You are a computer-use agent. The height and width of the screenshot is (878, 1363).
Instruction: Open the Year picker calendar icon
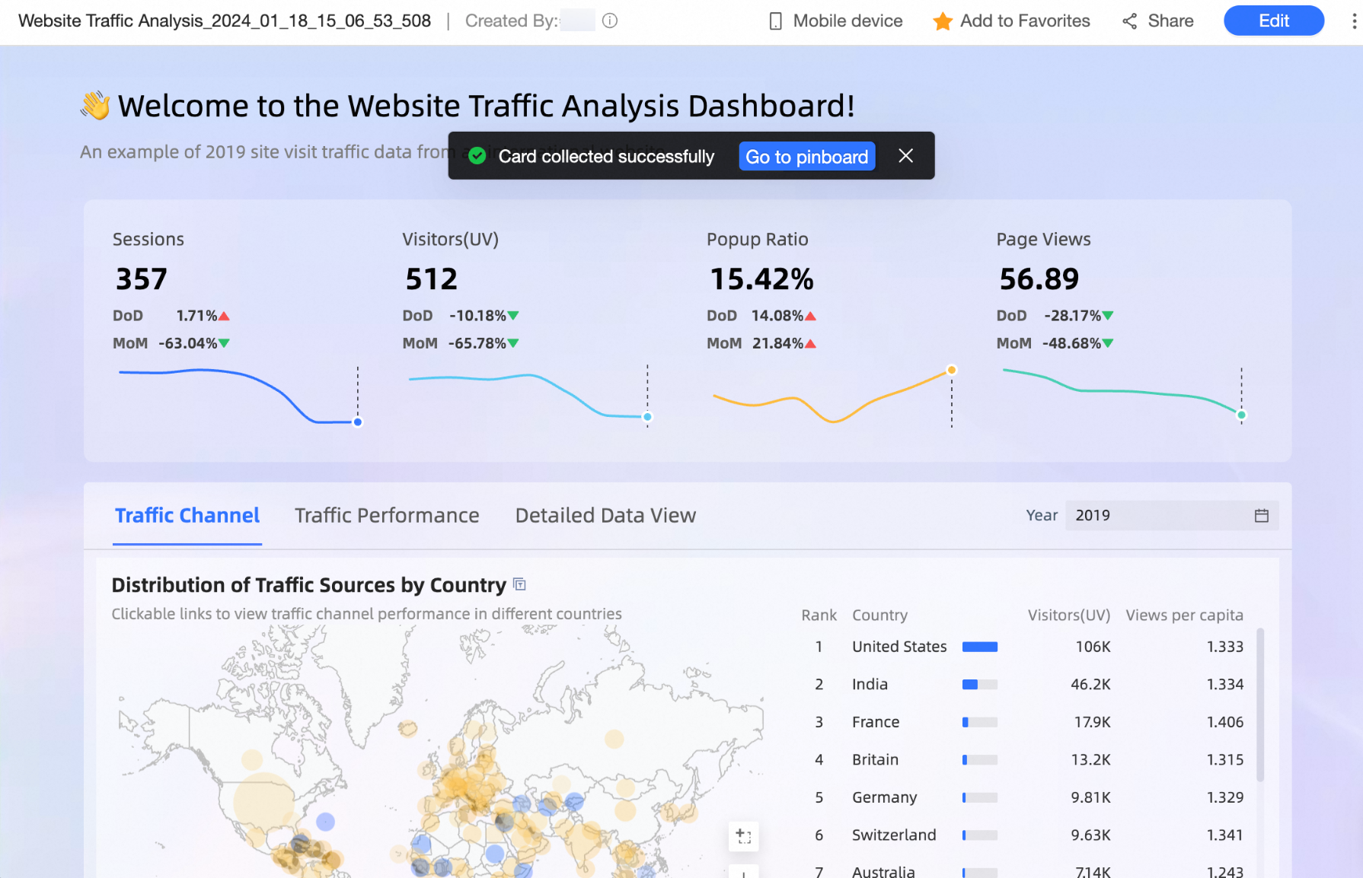pyautogui.click(x=1262, y=516)
